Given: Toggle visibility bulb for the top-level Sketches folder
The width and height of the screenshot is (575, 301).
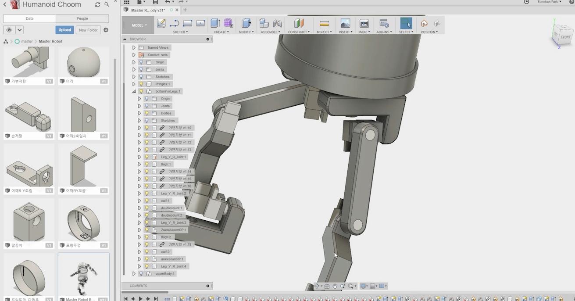Looking at the screenshot, I should (141, 77).
